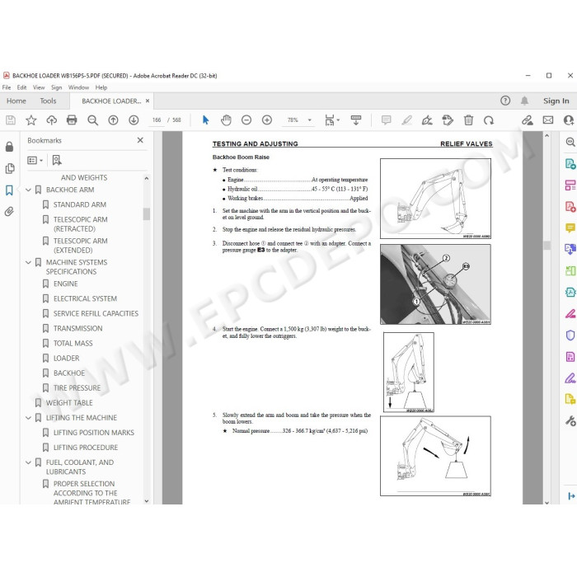Viewport: 577px width, 577px height.
Task: Click the Save file icon
Action: click(11, 120)
